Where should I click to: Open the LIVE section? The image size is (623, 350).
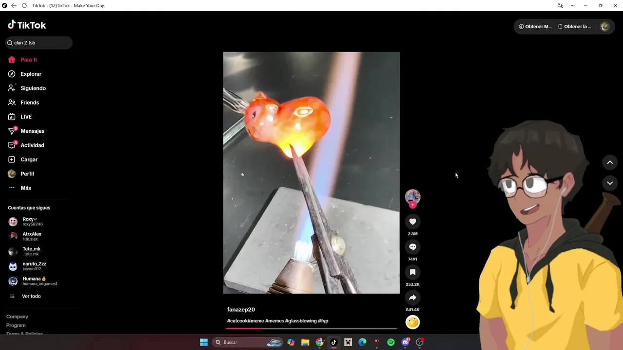26,117
